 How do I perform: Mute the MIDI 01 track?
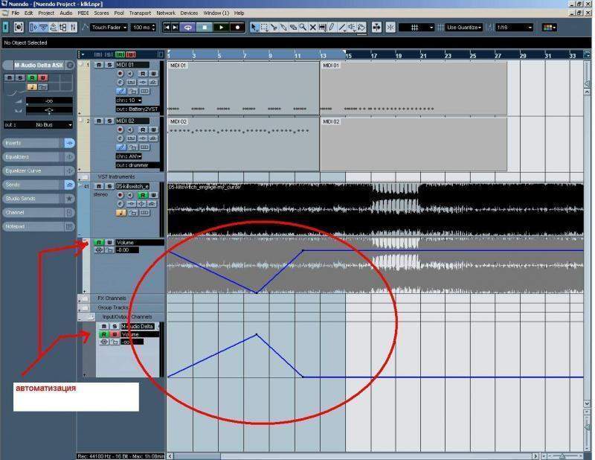point(99,65)
